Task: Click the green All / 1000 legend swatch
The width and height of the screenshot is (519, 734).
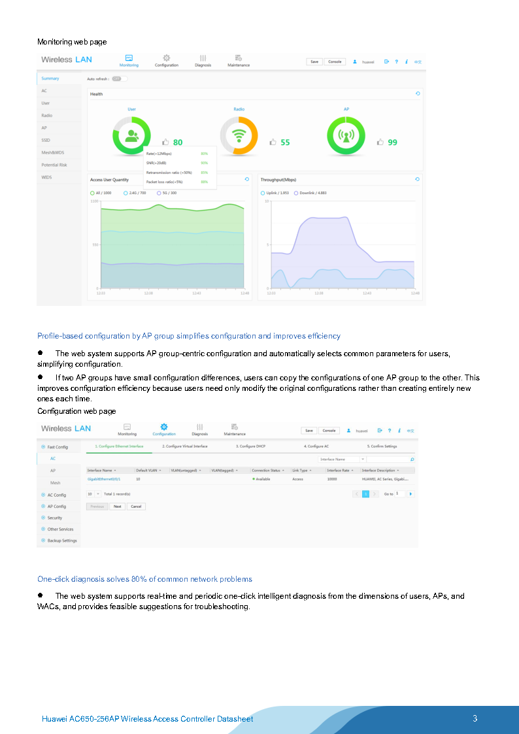Action: 92,193
